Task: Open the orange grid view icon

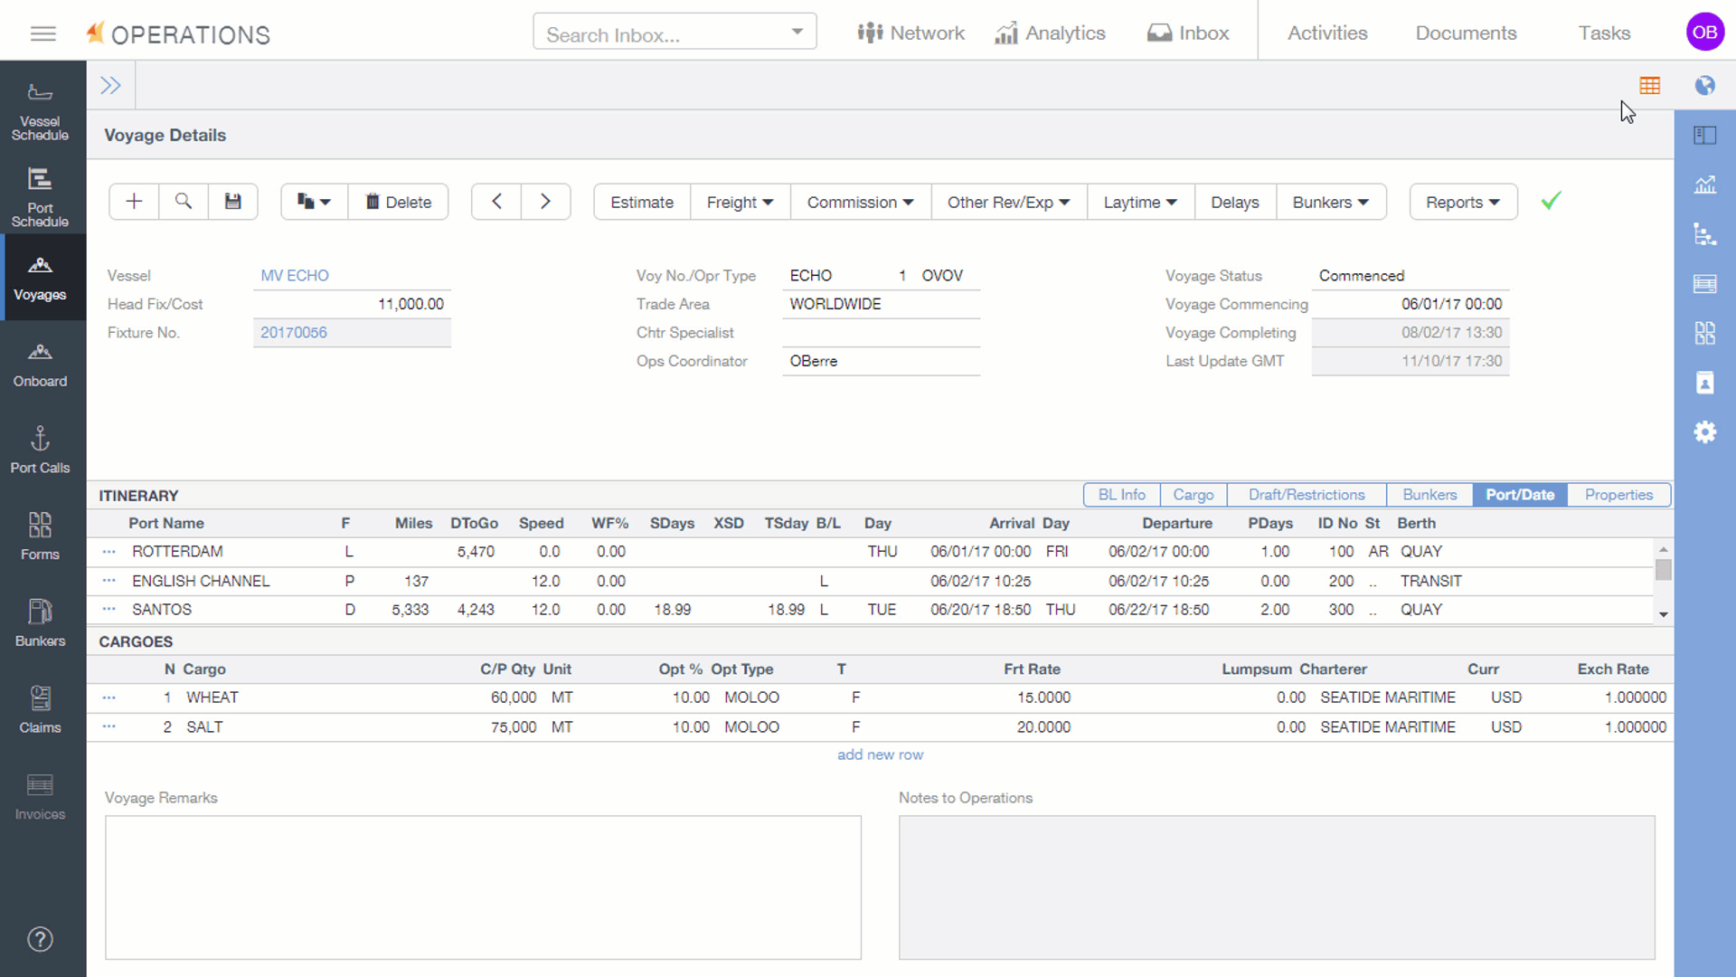Action: (1649, 85)
